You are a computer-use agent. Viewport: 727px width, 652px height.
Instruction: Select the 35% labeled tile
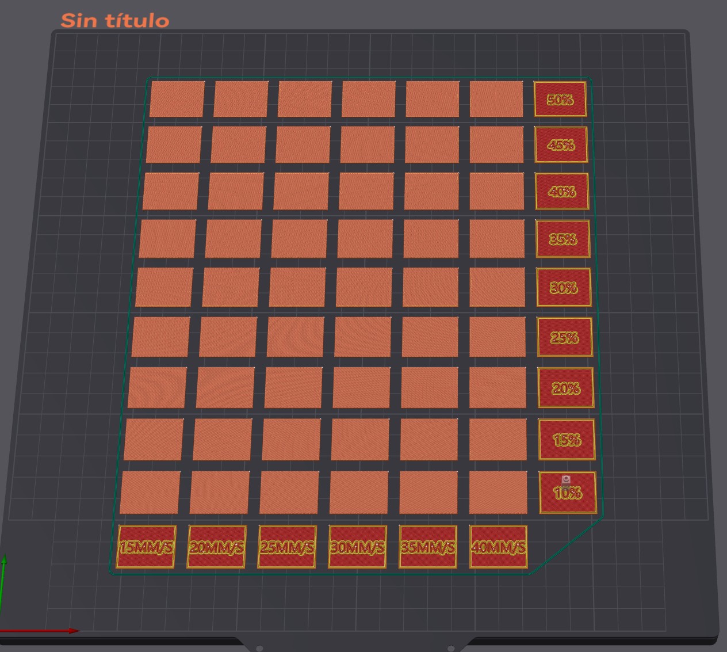[563, 239]
